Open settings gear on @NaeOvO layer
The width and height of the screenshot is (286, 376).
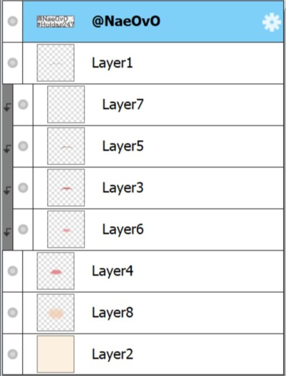pos(271,22)
